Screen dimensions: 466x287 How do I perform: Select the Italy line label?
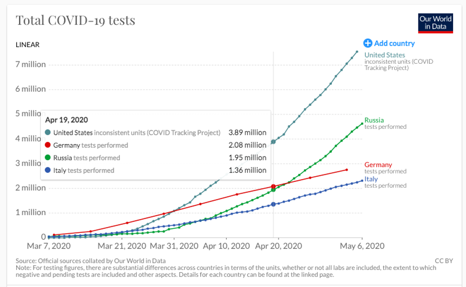371,179
